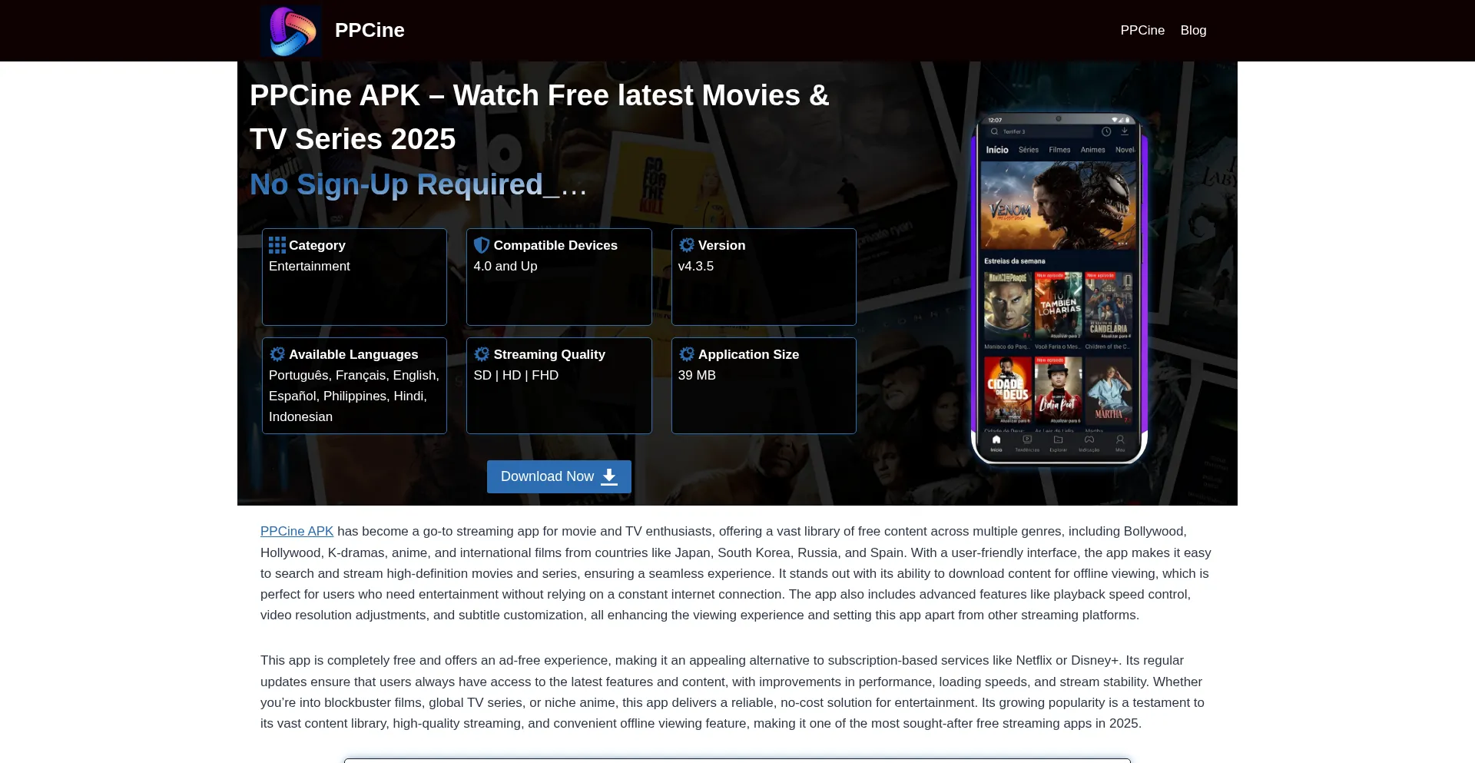Click the Cidade de Deus poster thumbnail
Image resolution: width=1475 pixels, height=763 pixels.
point(1007,390)
